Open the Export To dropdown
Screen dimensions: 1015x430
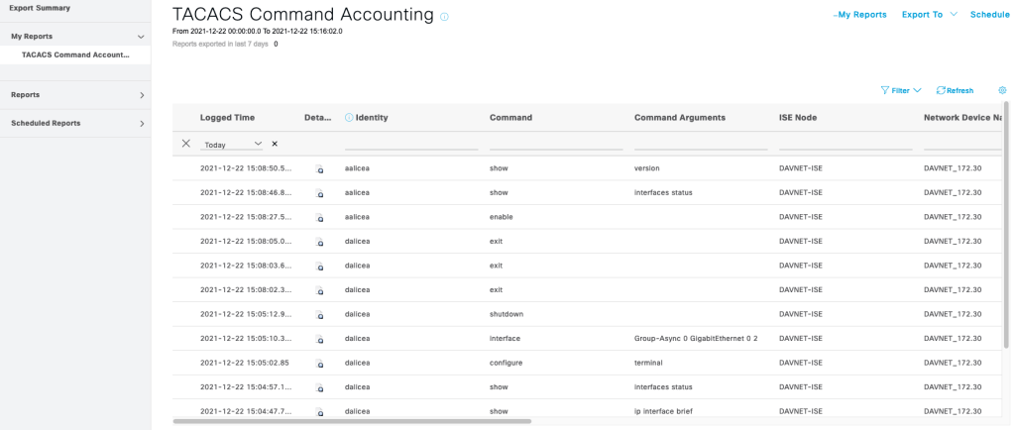929,15
